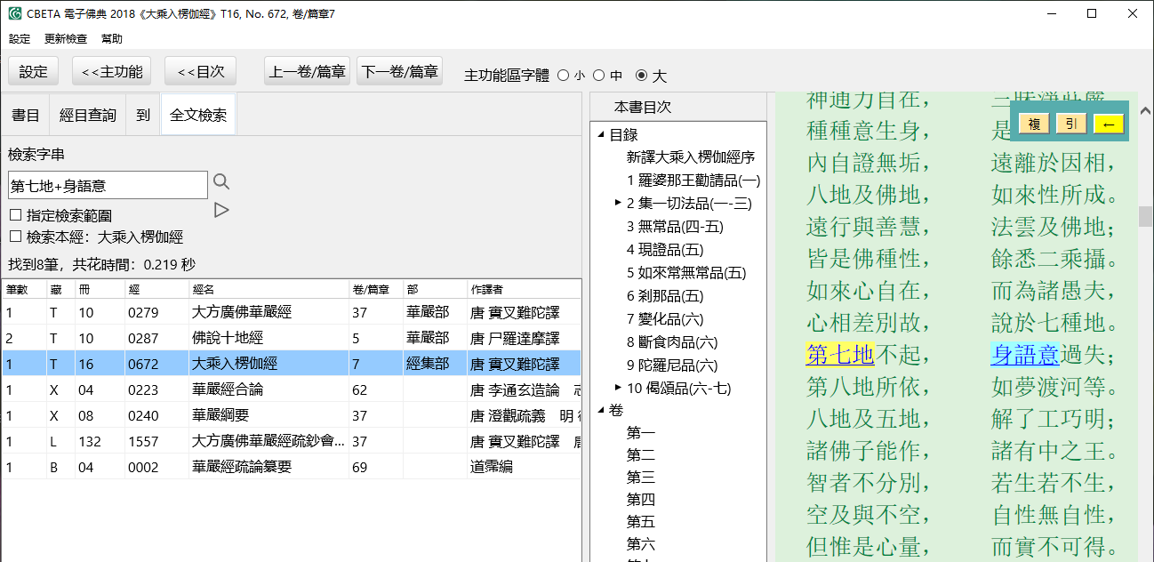This screenshot has height=562, width=1154.
Task: Select result row 大乘入楞伽經
Action: pos(291,364)
